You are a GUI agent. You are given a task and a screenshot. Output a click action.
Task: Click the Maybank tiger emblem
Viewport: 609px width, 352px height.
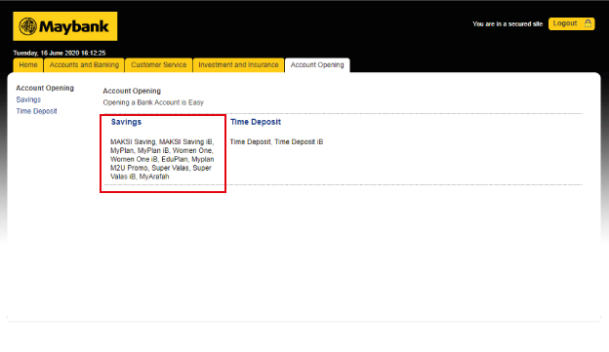(x=28, y=26)
